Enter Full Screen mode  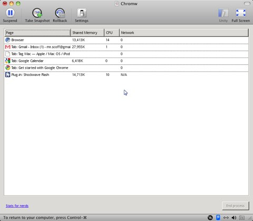click(x=241, y=15)
